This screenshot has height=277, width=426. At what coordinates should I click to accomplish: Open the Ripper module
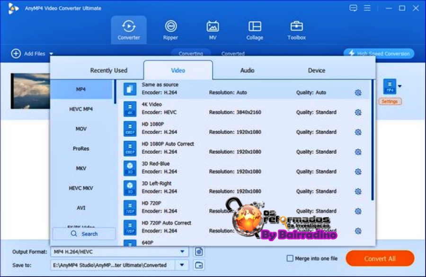pos(170,30)
